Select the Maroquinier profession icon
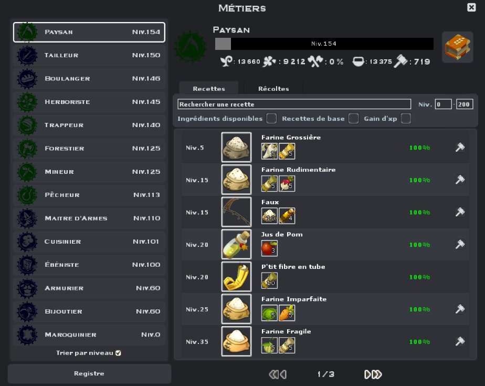 coord(27,335)
